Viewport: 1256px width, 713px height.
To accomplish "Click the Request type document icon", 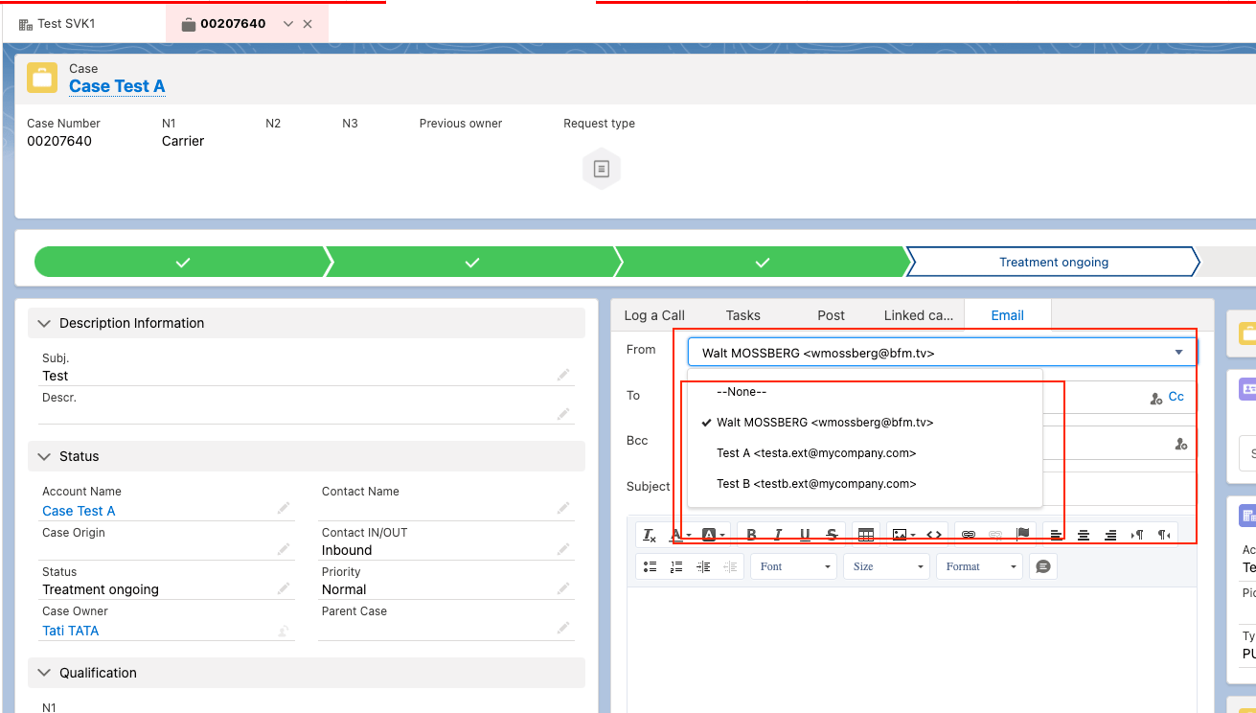I will 602,170.
